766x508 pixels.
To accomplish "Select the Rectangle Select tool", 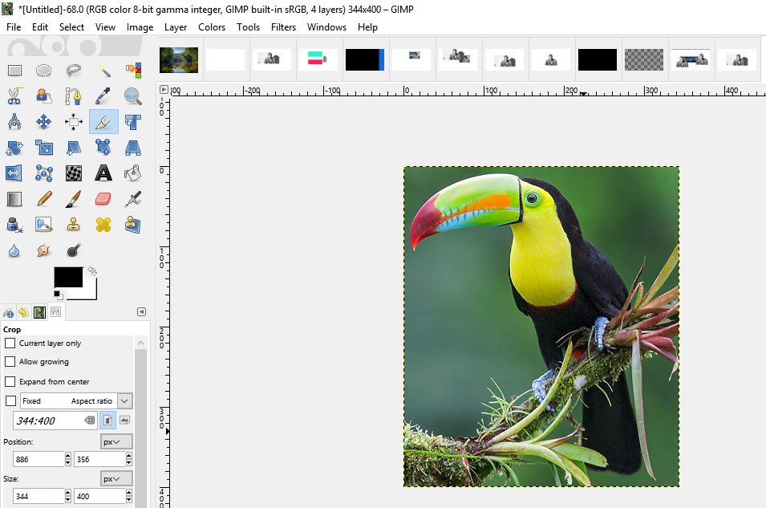I will click(x=14, y=71).
